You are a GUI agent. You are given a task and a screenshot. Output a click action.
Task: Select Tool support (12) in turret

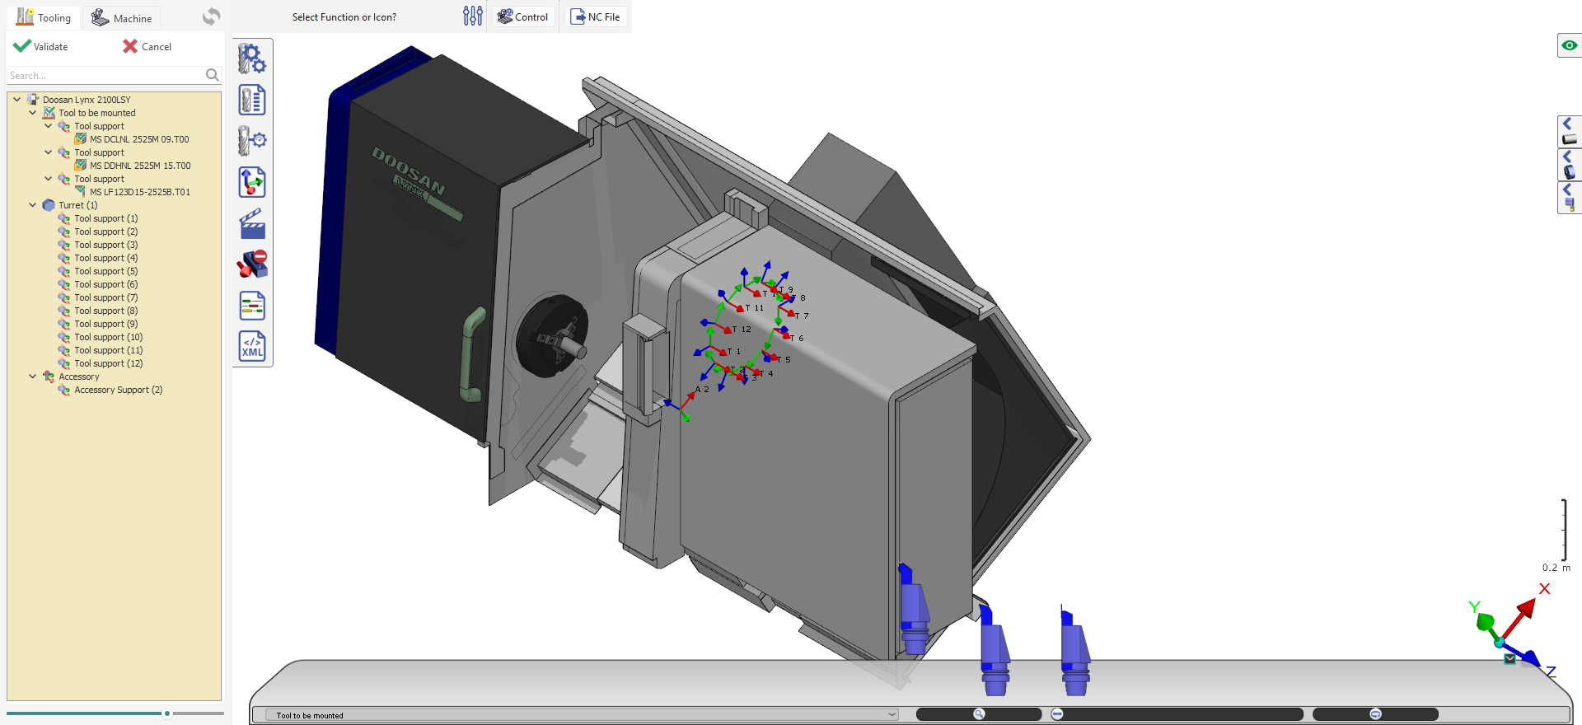pyautogui.click(x=109, y=363)
